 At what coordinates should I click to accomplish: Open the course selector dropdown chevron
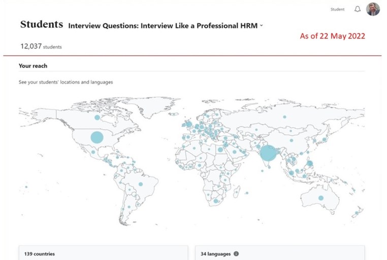(x=261, y=25)
